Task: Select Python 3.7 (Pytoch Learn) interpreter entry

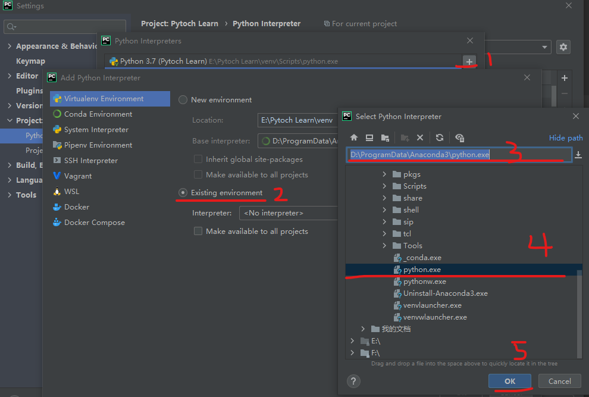Action: (283, 61)
